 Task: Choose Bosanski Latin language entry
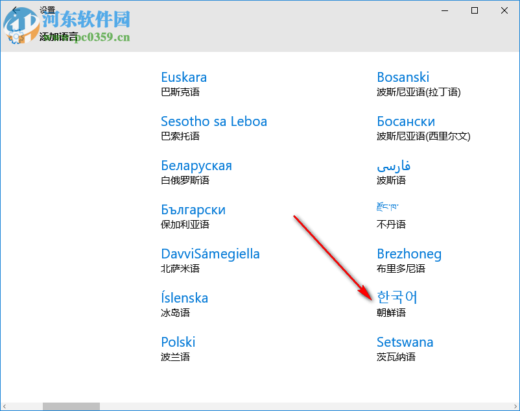point(418,84)
